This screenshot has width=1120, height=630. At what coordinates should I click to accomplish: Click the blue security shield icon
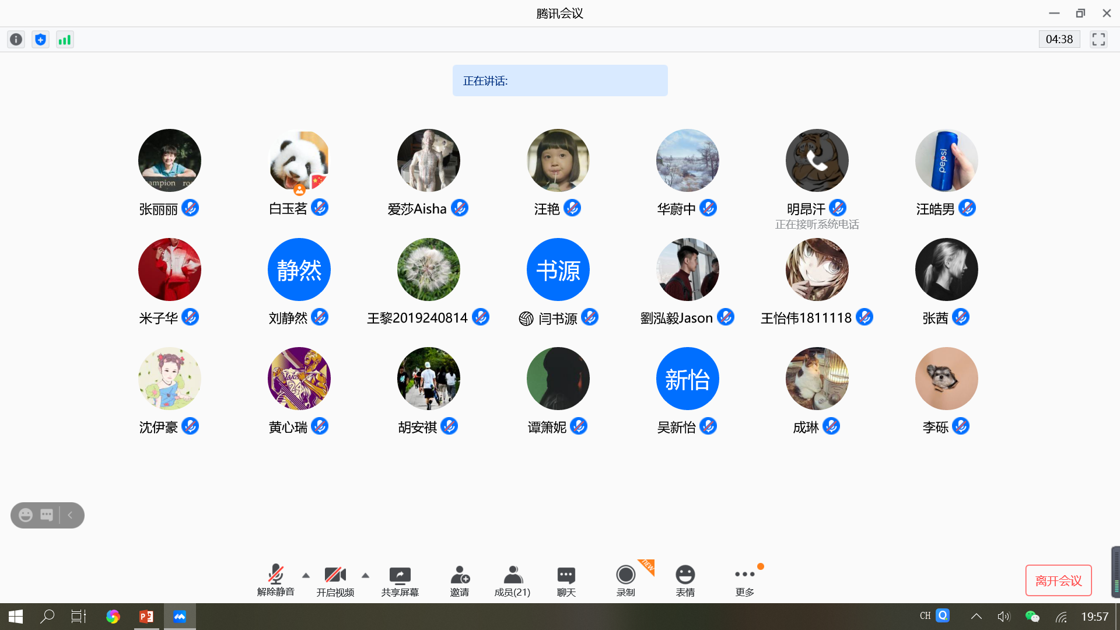[40, 40]
